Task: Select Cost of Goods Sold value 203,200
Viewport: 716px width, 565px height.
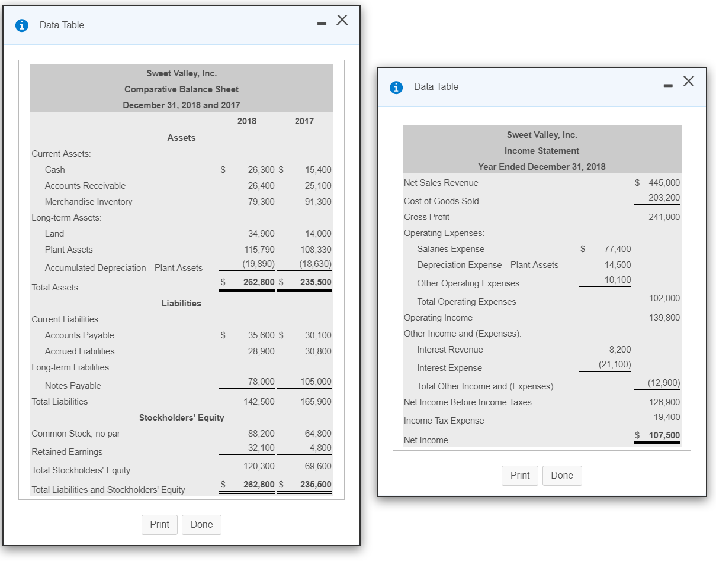Action: [664, 197]
